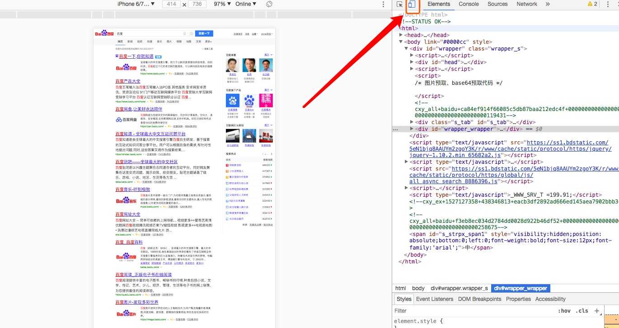Expand the div id="s_tab" node
619x328 pixels.
point(412,122)
